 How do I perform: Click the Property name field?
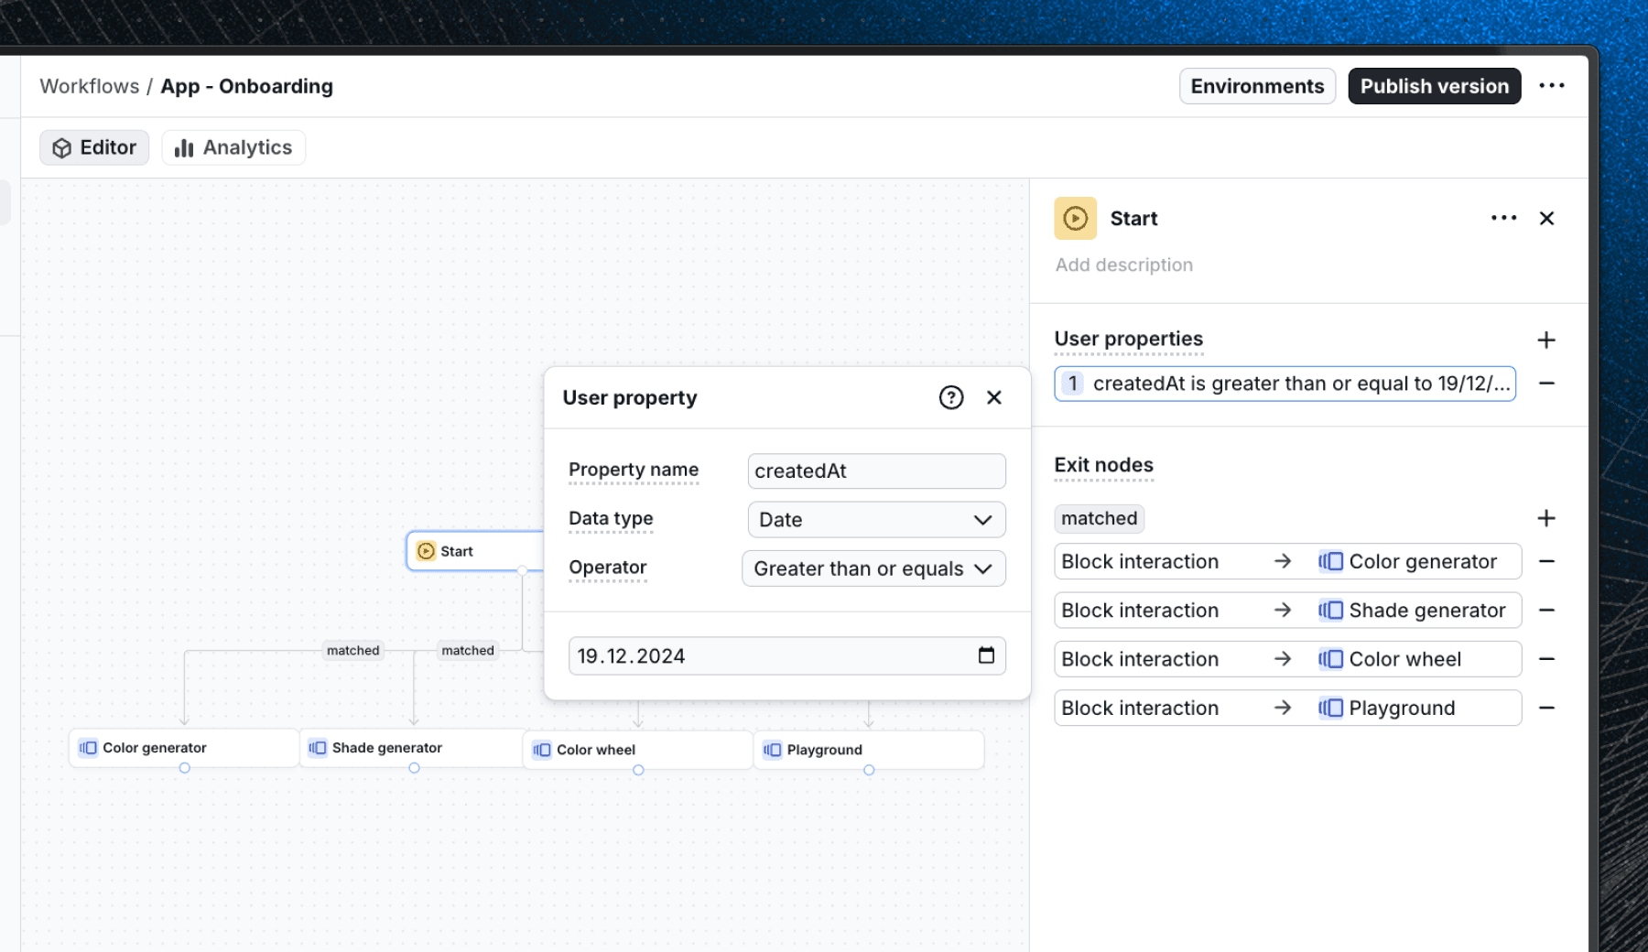[875, 471]
